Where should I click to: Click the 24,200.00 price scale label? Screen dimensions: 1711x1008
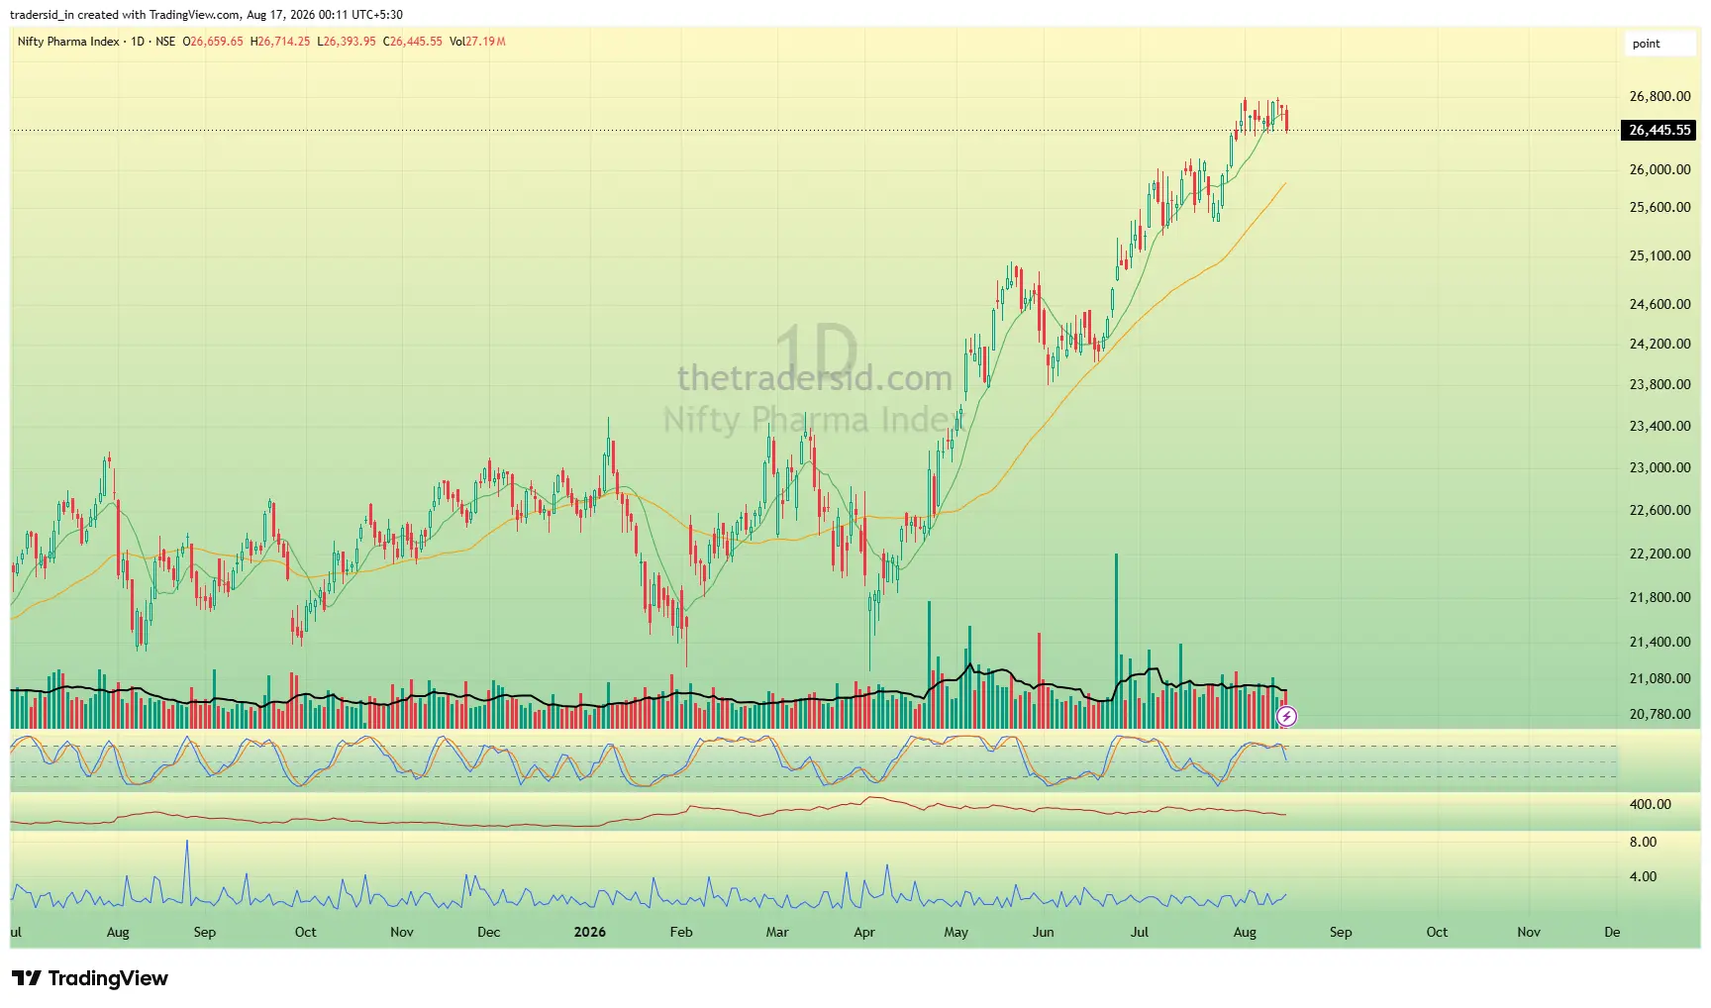click(x=1660, y=345)
